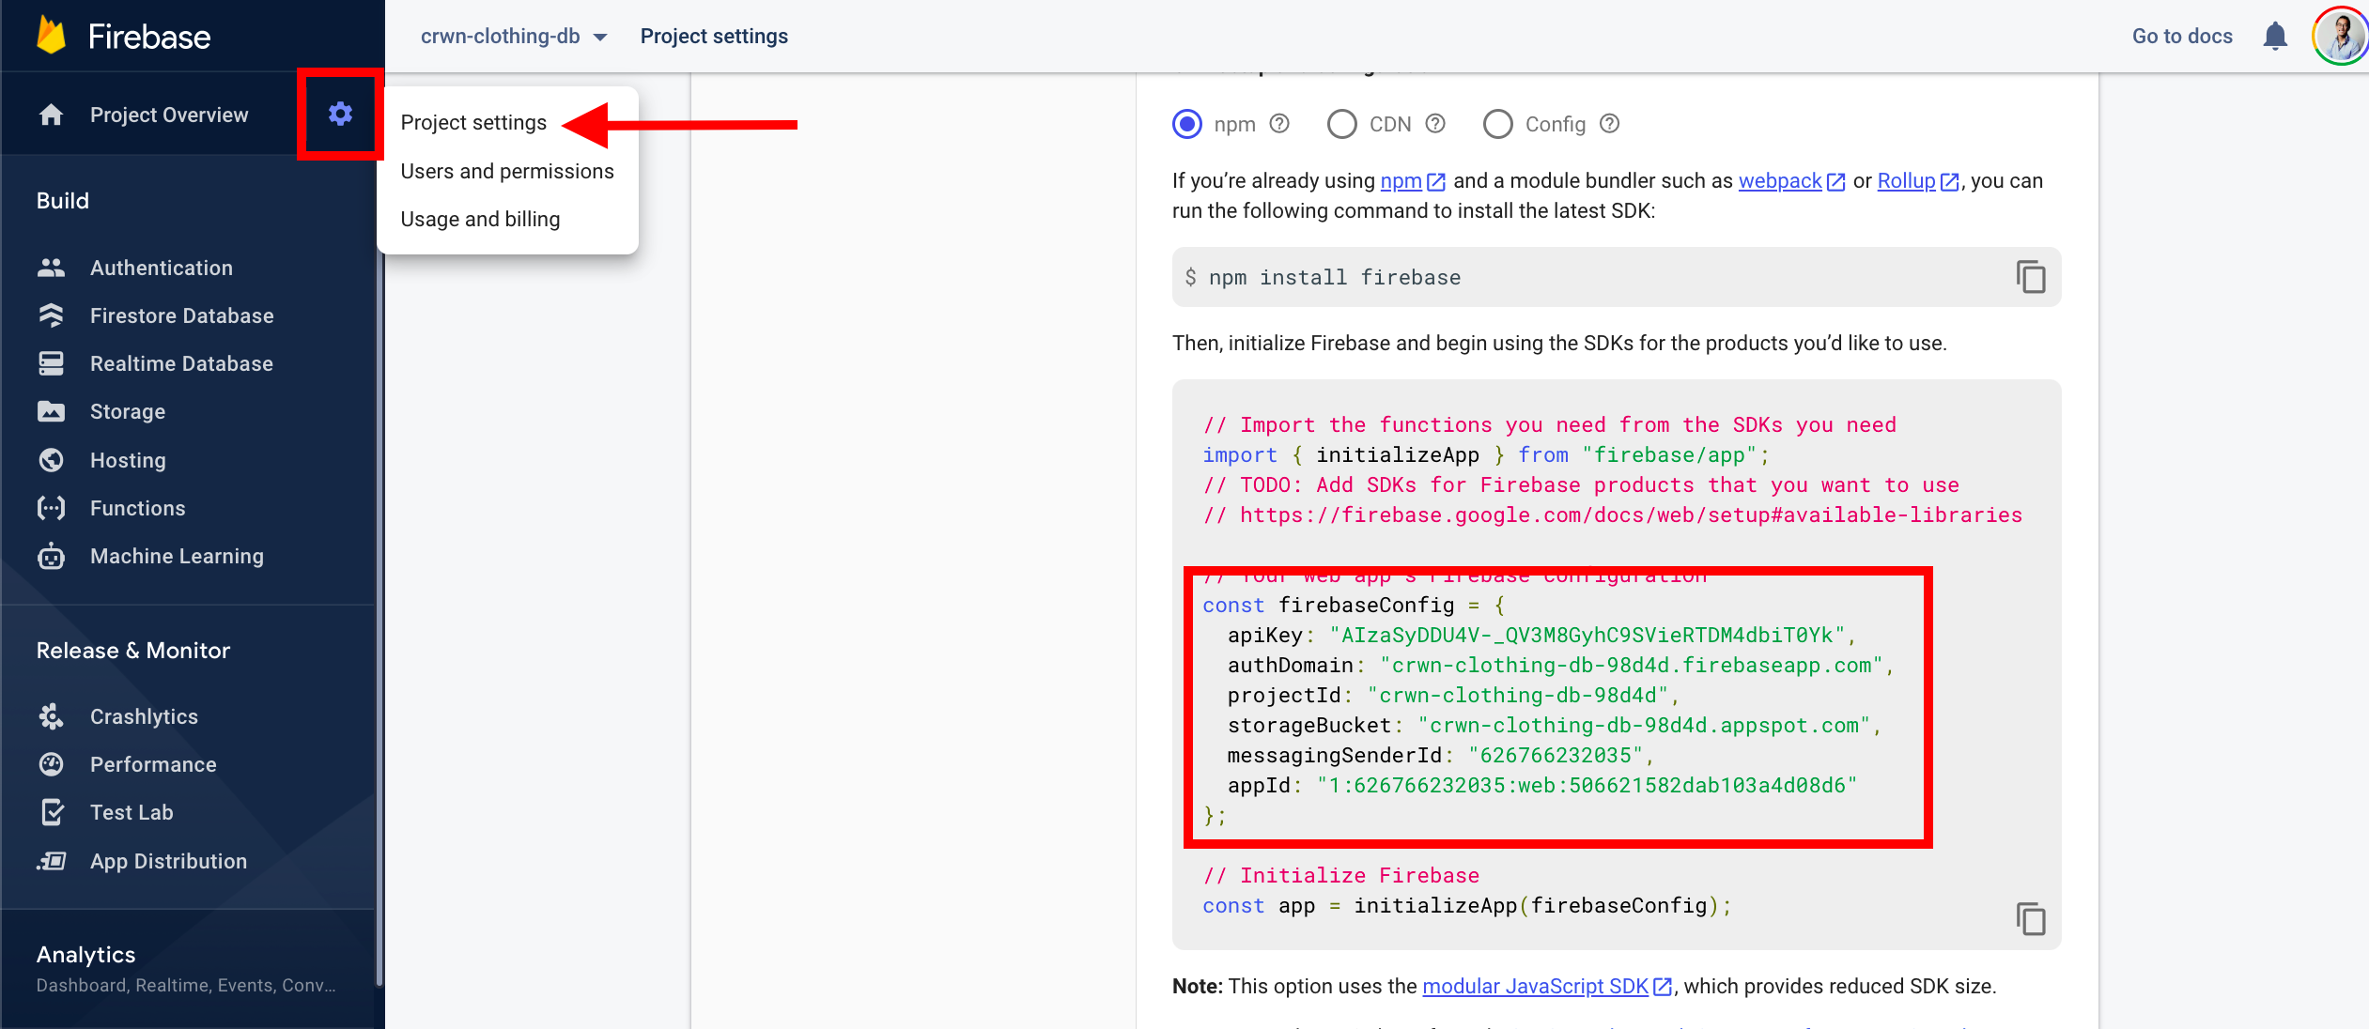Image resolution: width=2369 pixels, height=1029 pixels.
Task: Click the Project settings page title
Action: (x=714, y=36)
